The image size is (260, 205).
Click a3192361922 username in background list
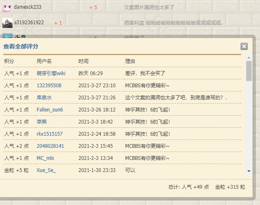29,23
